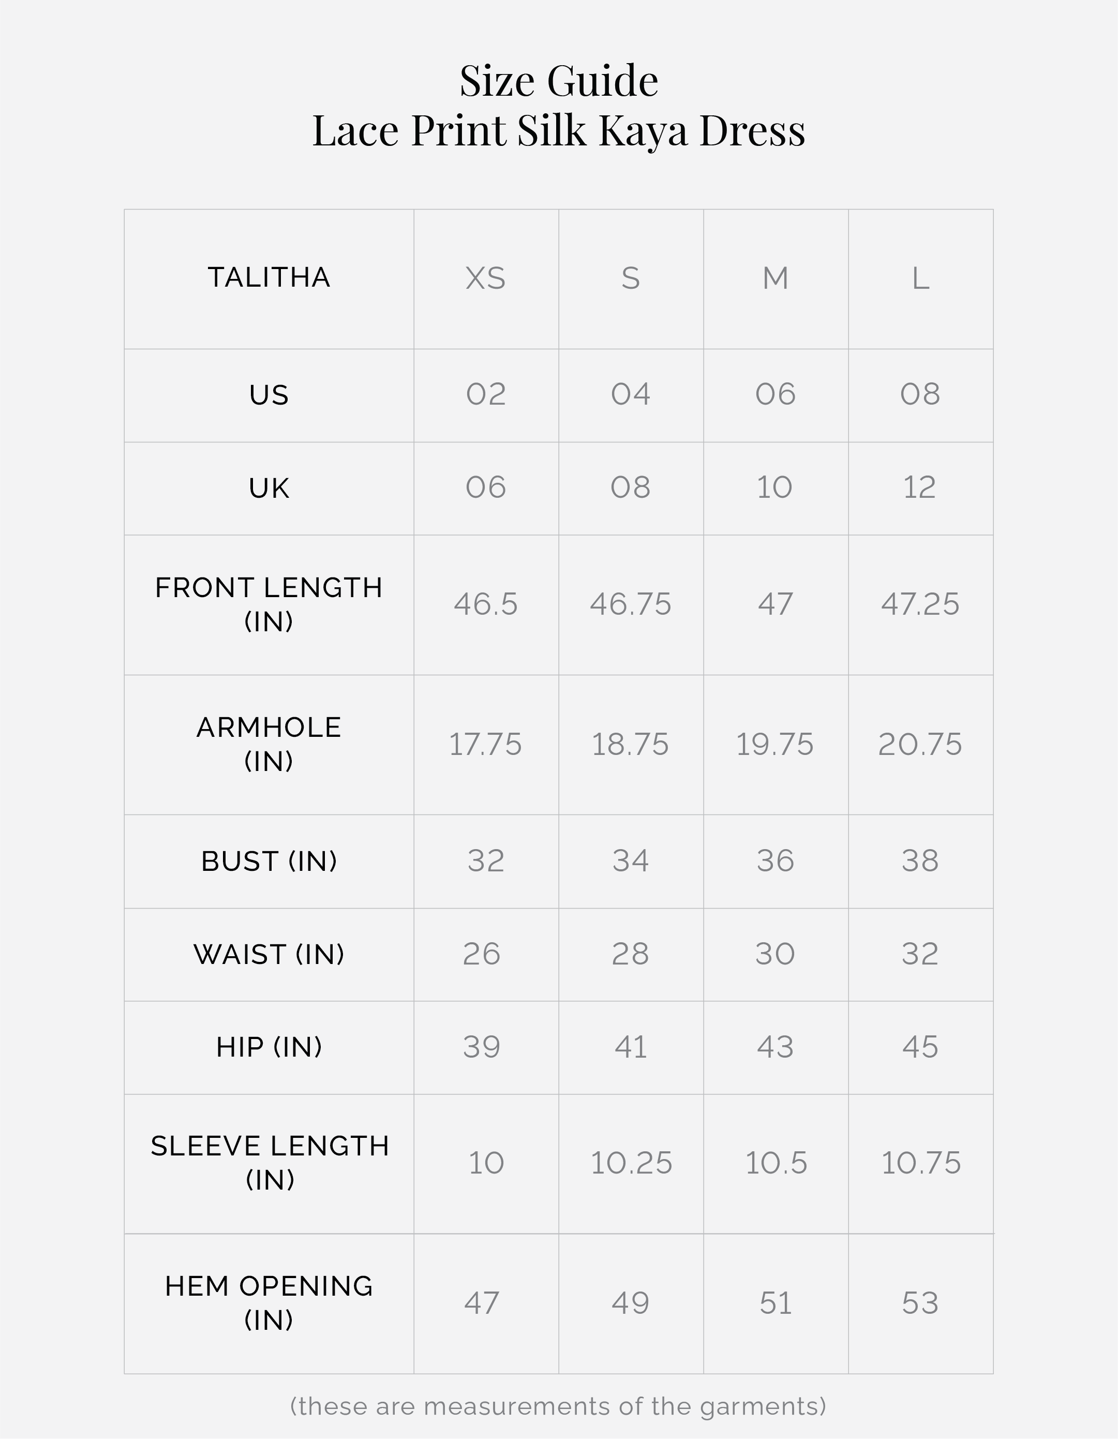Click the 19.75 armhole value

(x=775, y=745)
